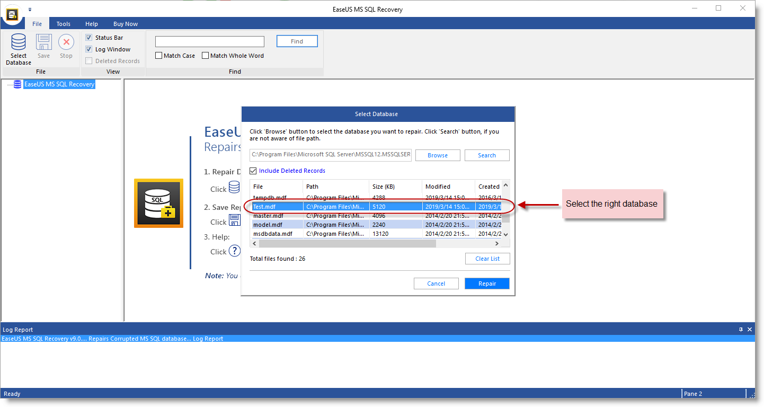
Task: Click the horizontal scrollbar right arrow
Action: pos(497,244)
